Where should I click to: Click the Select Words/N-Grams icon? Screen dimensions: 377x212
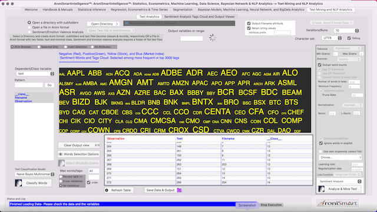pyautogui.click(x=61, y=163)
